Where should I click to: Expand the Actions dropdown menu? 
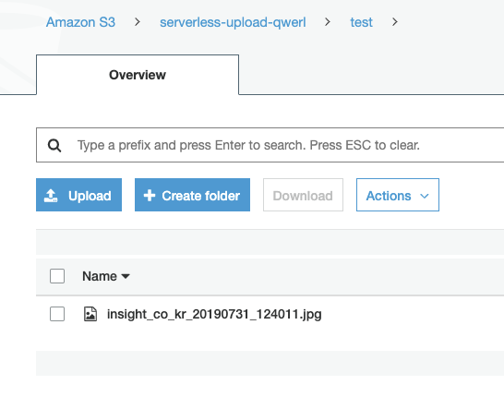pyautogui.click(x=398, y=195)
